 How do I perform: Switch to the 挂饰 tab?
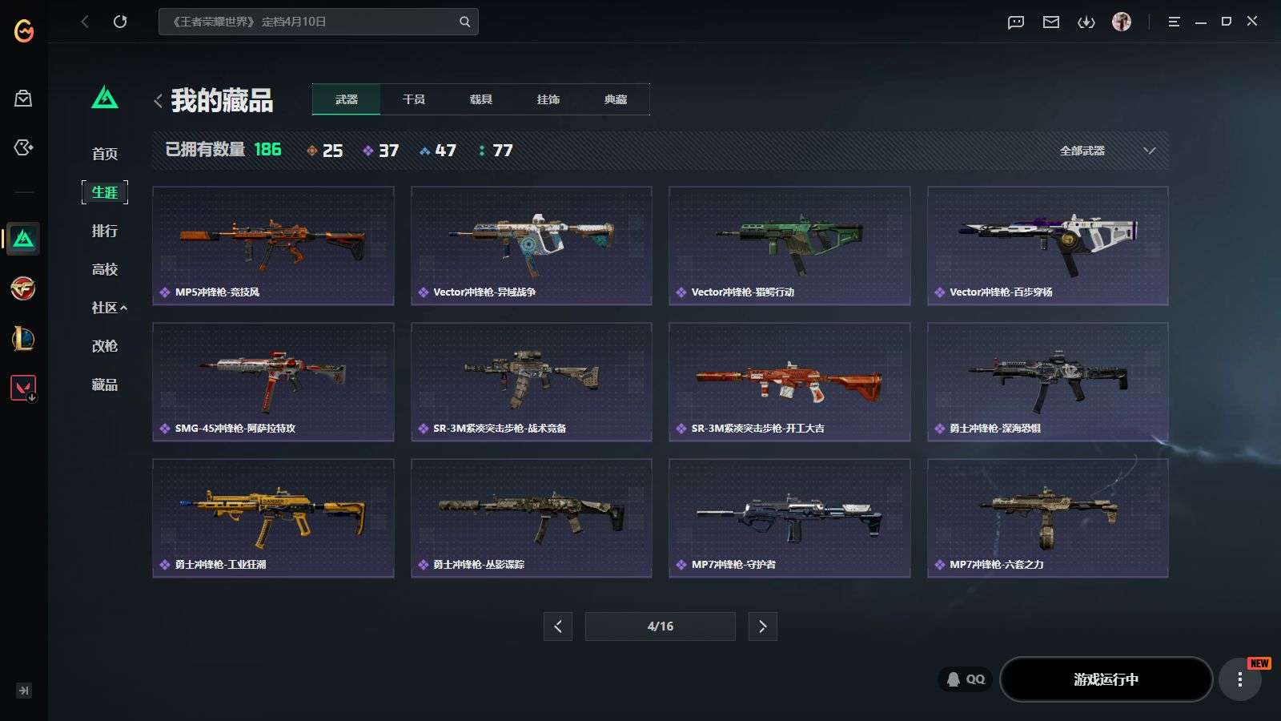pyautogui.click(x=548, y=99)
